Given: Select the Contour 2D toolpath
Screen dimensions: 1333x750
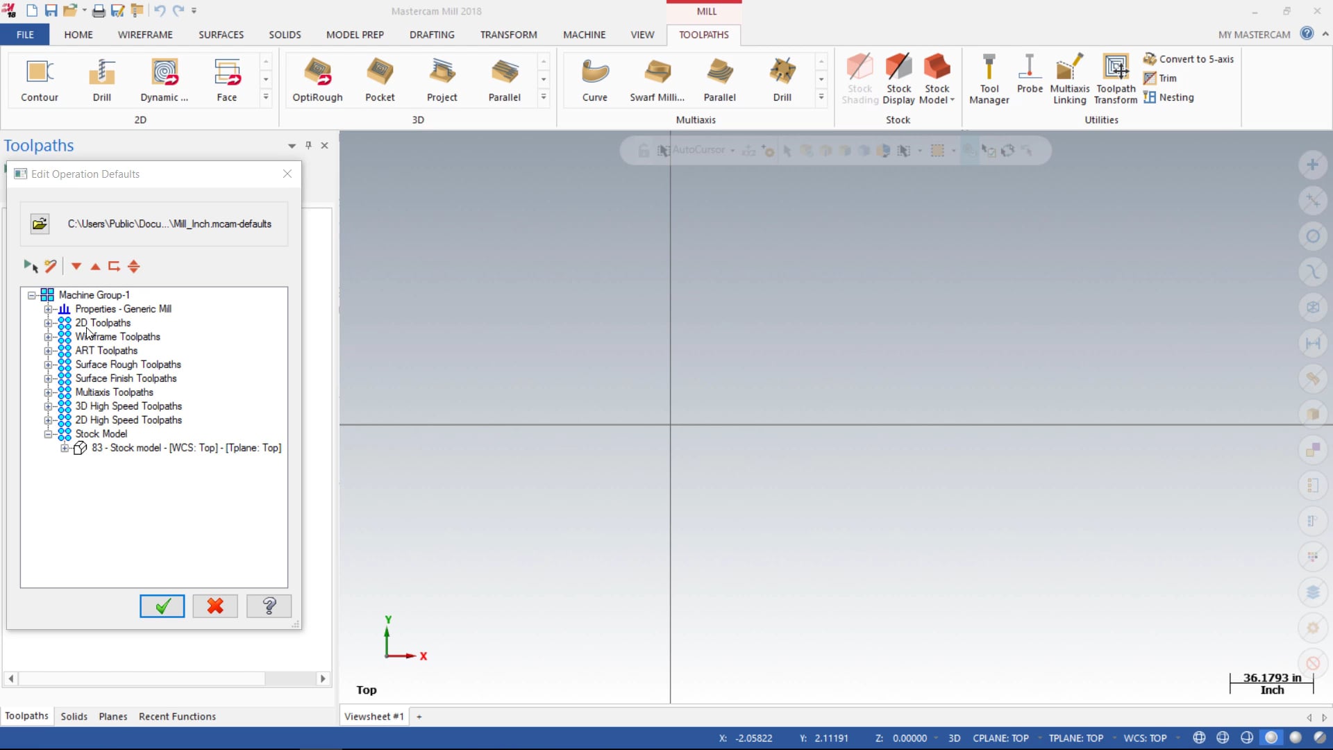Looking at the screenshot, I should [x=40, y=80].
